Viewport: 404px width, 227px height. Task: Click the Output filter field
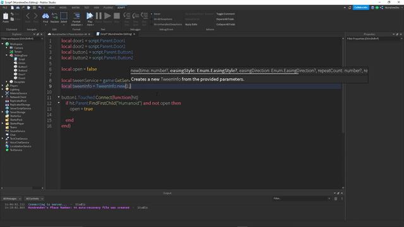302,199
